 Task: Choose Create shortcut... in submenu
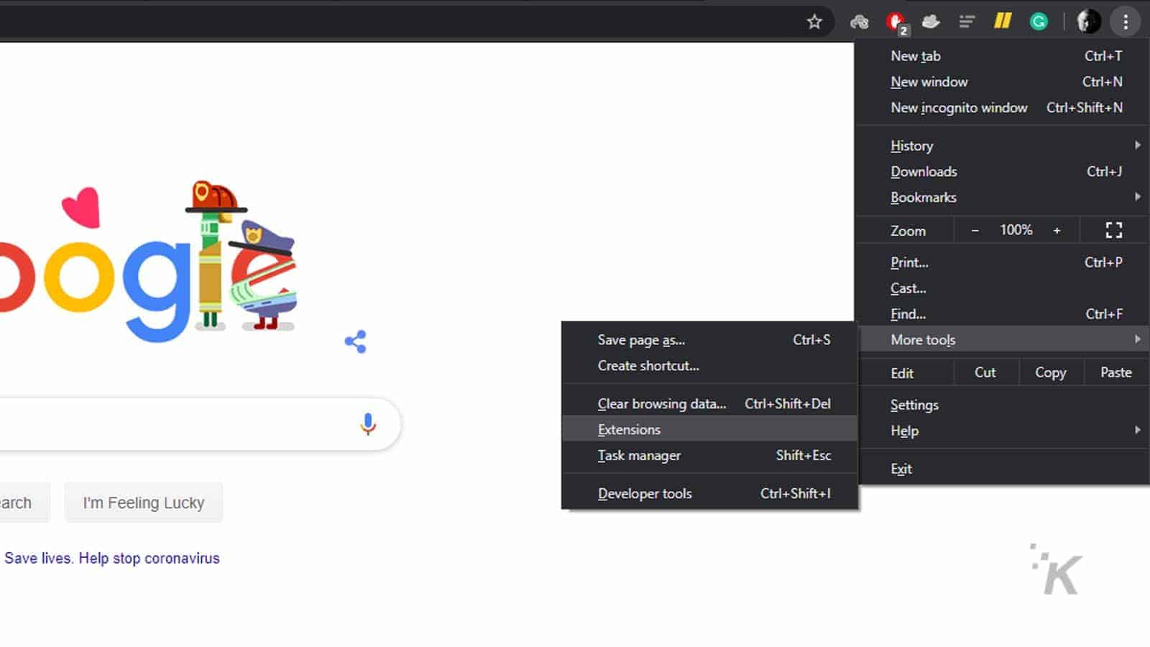click(x=709, y=366)
